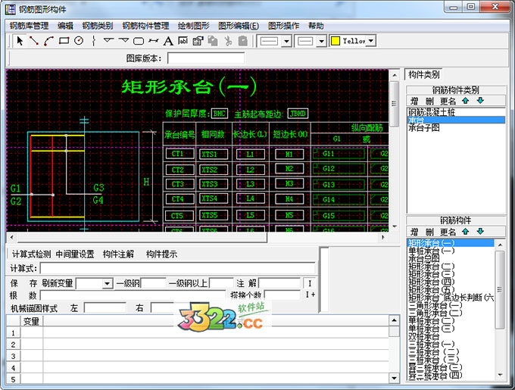
Task: Click the 构件注解 button
Action: (118, 254)
